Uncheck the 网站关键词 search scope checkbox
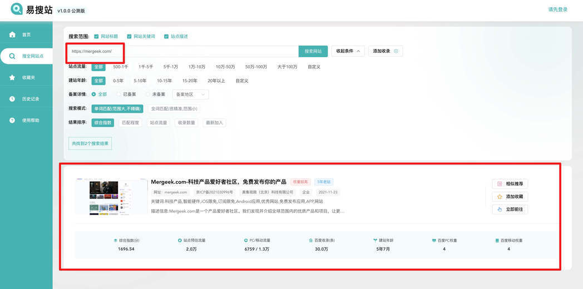Image resolution: width=583 pixels, height=289 pixels. pos(129,37)
